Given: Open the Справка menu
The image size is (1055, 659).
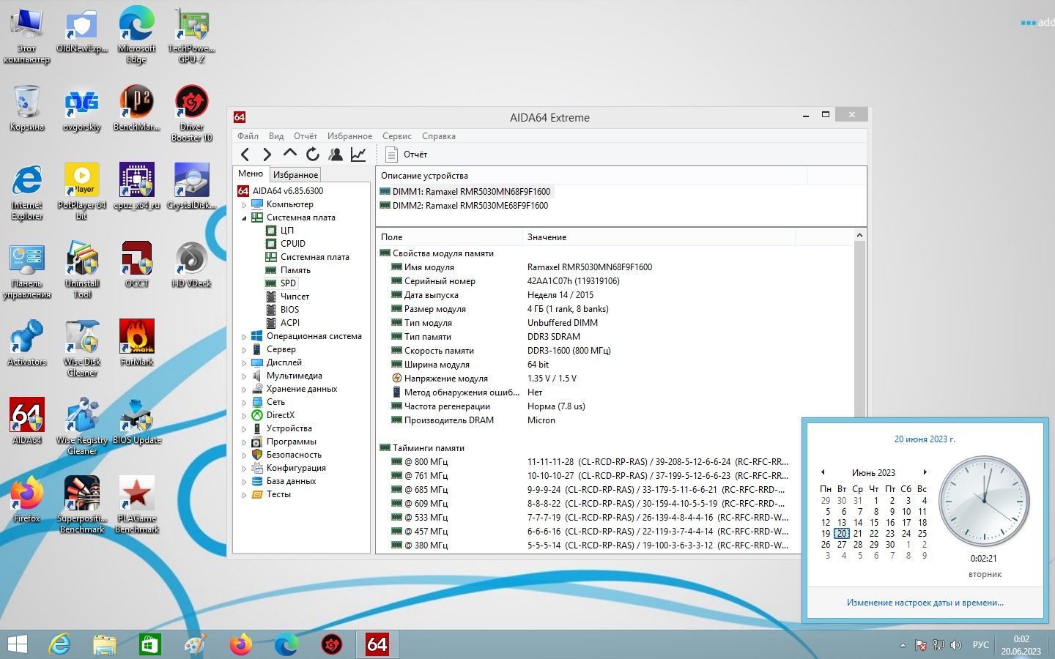Looking at the screenshot, I should (439, 136).
